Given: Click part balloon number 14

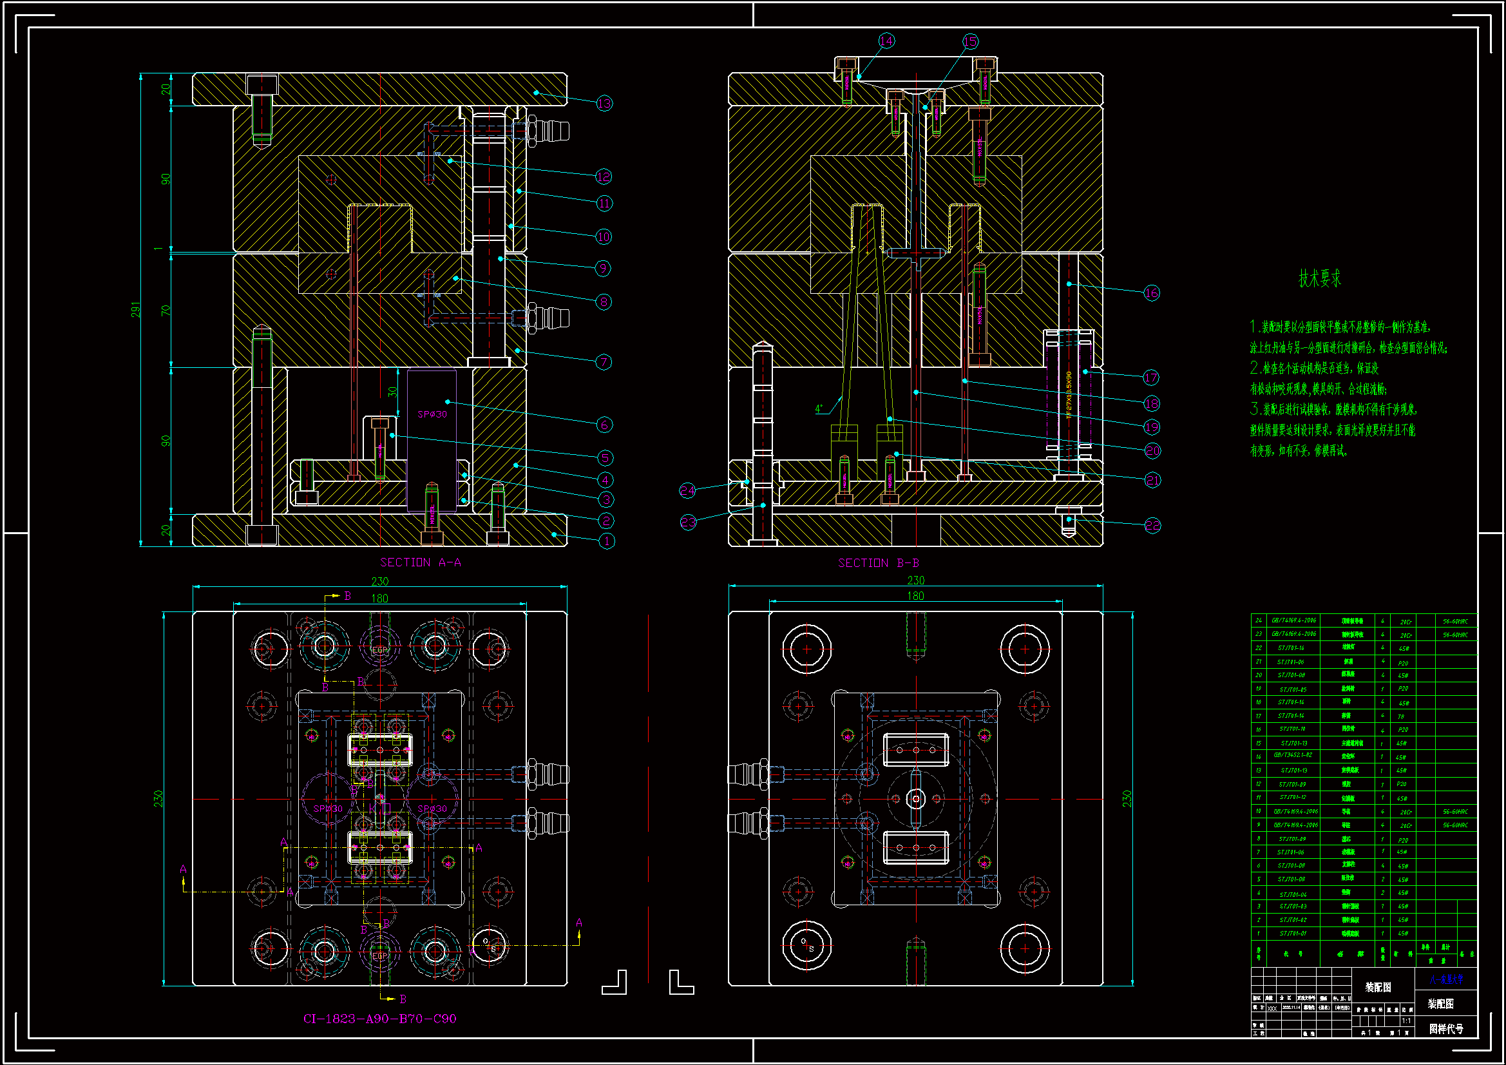Looking at the screenshot, I should 886,41.
